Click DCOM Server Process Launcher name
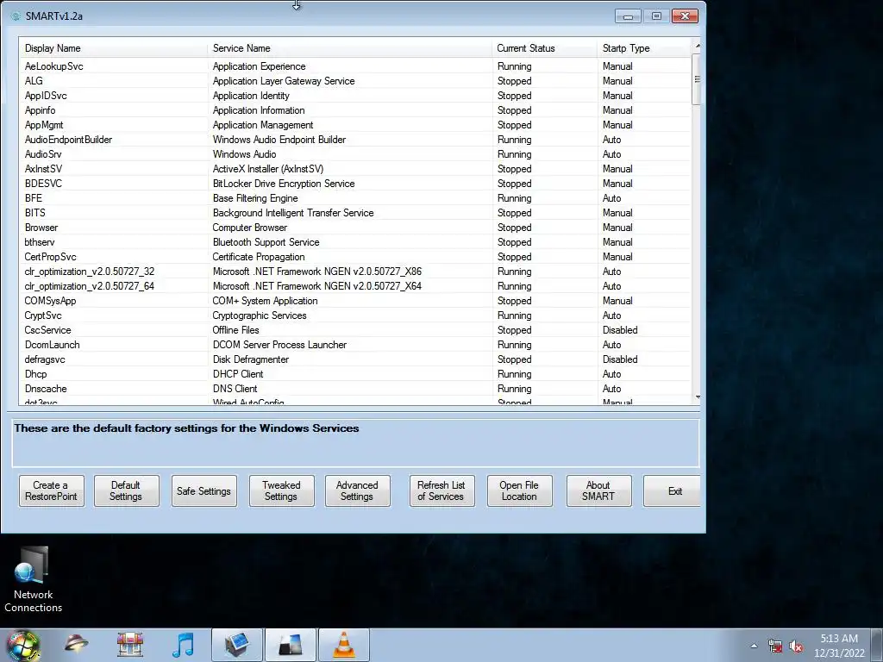883x662 pixels. [279, 345]
